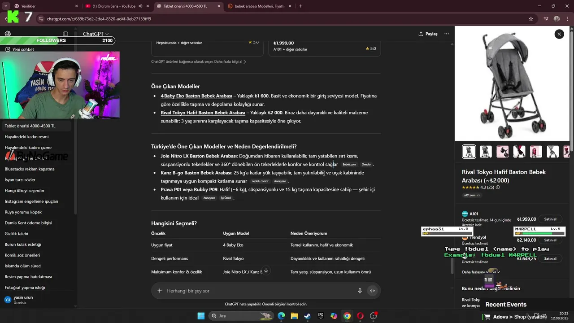Open the Komik söz önerileri chat
574x323 pixels.
(36, 255)
